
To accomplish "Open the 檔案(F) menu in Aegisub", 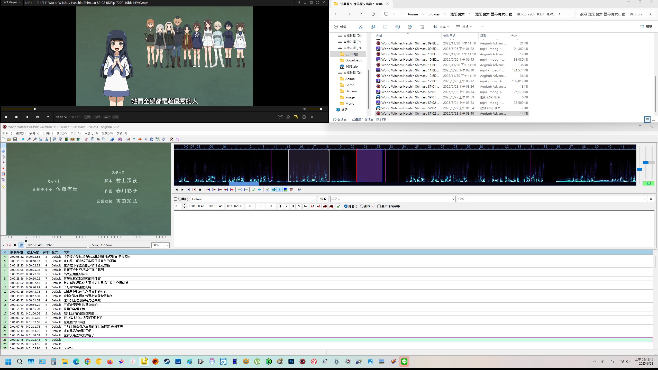I will pyautogui.click(x=7, y=133).
